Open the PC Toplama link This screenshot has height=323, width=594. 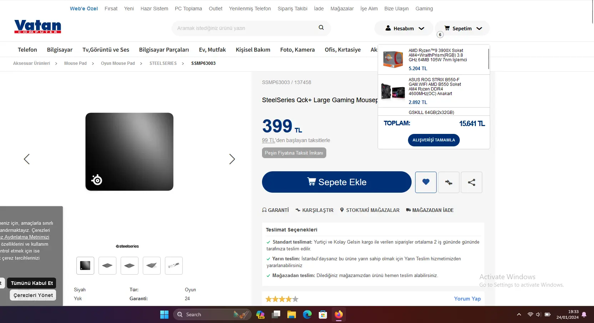tap(188, 9)
